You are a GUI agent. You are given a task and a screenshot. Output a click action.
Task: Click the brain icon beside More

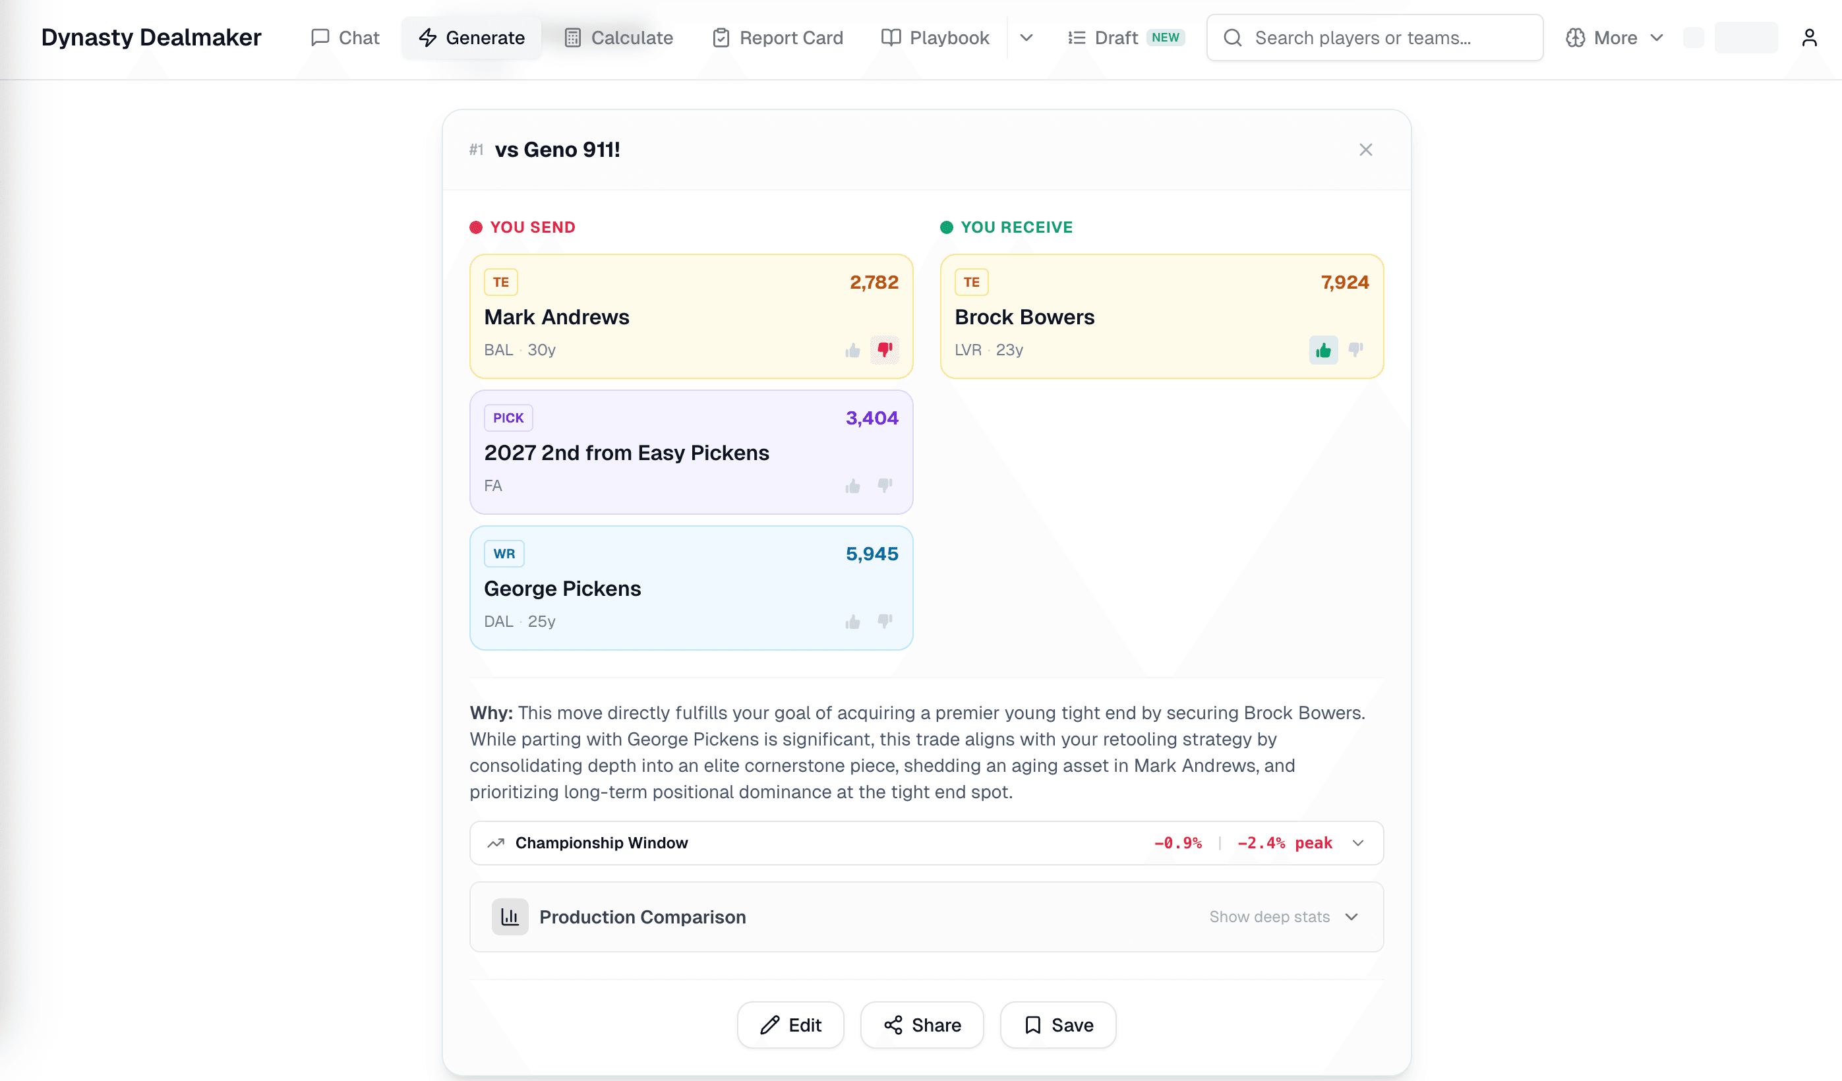pyautogui.click(x=1575, y=38)
